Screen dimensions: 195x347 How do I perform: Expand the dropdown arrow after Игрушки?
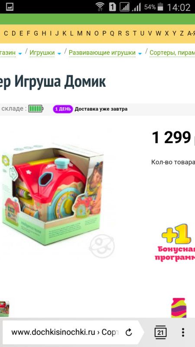pyautogui.click(x=59, y=53)
